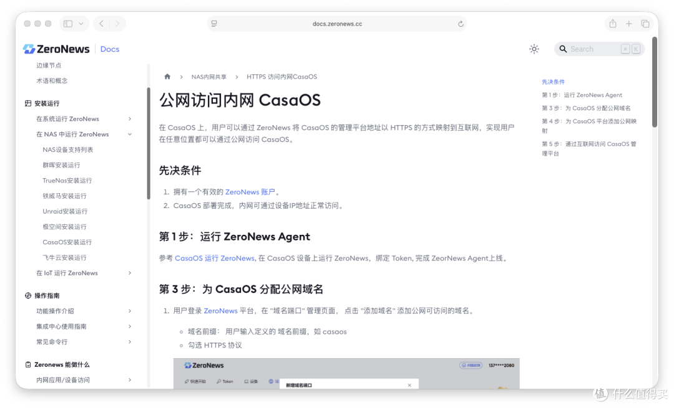Open 铁威马安装运行 page
The height and width of the screenshot is (408, 674).
[64, 196]
